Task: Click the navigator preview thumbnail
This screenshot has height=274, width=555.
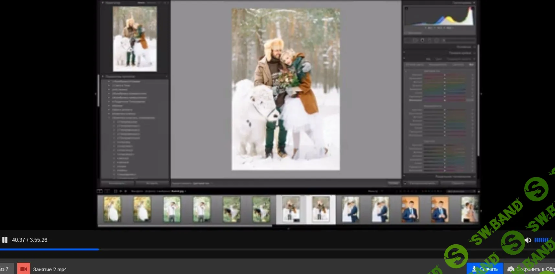Action: click(x=135, y=39)
